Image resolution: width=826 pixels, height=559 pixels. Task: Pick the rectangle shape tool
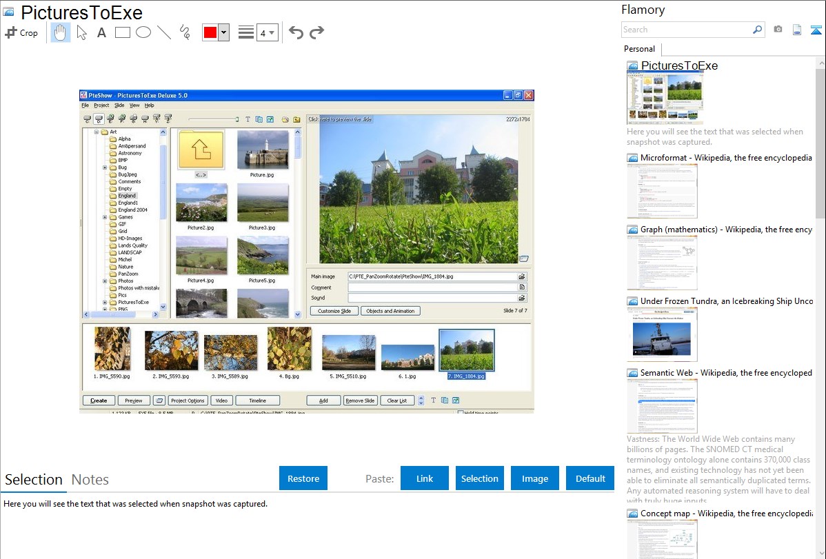point(122,32)
